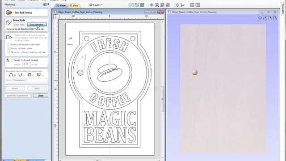Screen dimensions: 286x161
Task: Switch to the 2D View tab
Action: [61, 5]
